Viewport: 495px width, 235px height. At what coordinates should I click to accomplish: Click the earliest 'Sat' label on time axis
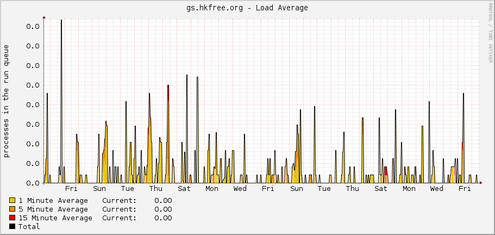(184, 189)
